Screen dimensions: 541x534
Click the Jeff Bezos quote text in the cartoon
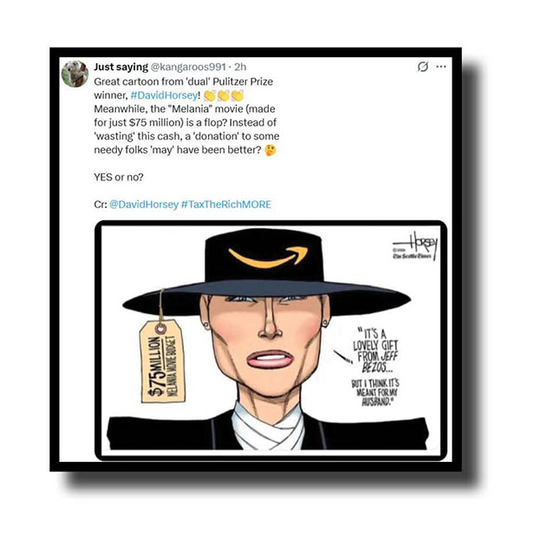click(x=375, y=367)
